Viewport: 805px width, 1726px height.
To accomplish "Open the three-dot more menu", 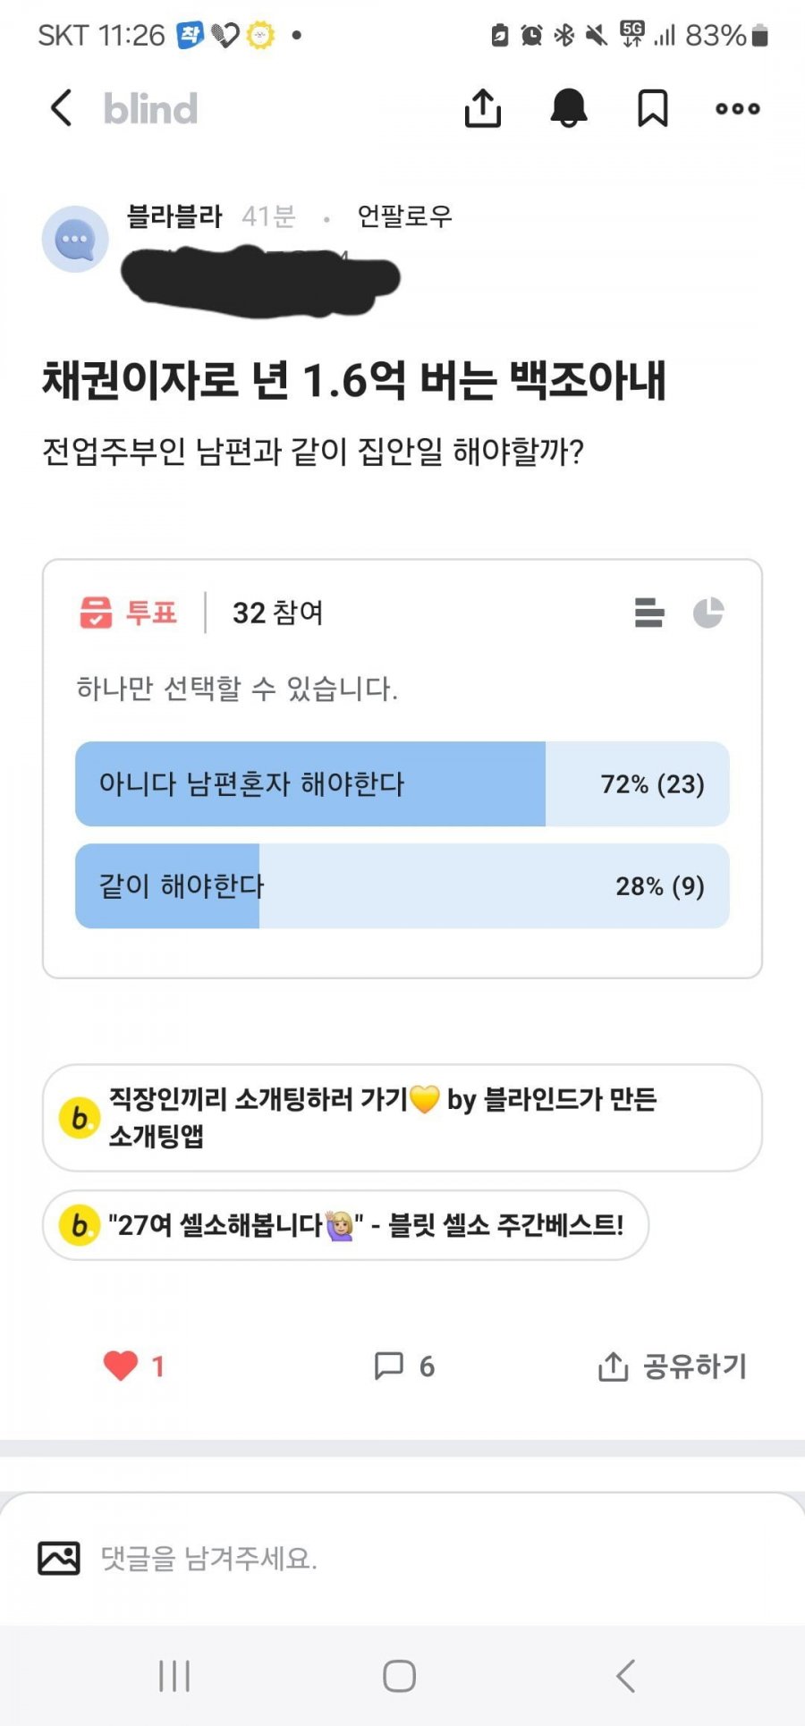I will 738,108.
